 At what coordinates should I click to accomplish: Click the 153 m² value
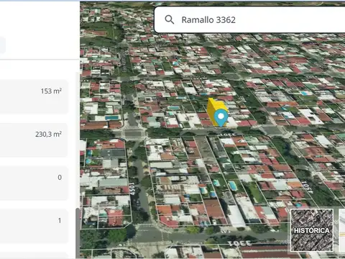tap(51, 91)
